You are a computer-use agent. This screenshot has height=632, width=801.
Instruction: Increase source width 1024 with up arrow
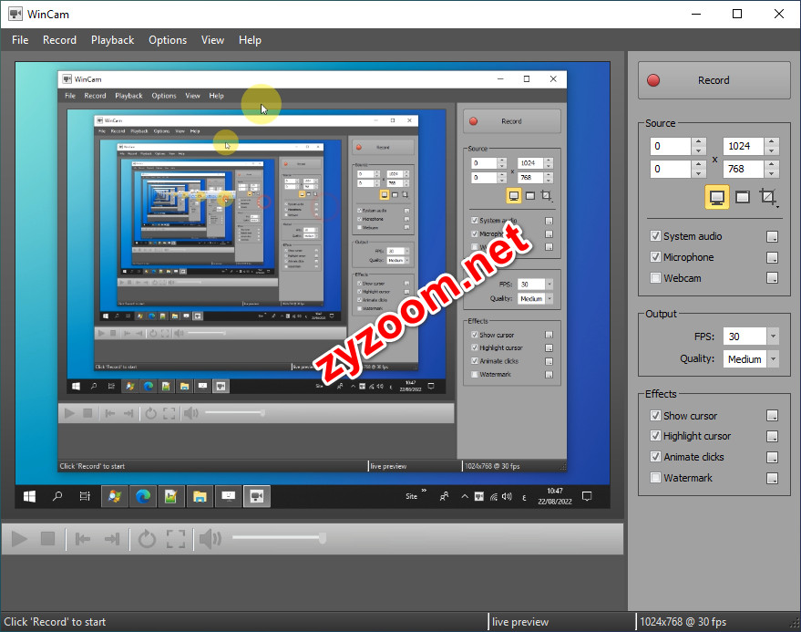[x=771, y=141]
